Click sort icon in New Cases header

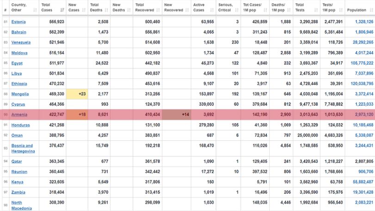click(x=84, y=10)
